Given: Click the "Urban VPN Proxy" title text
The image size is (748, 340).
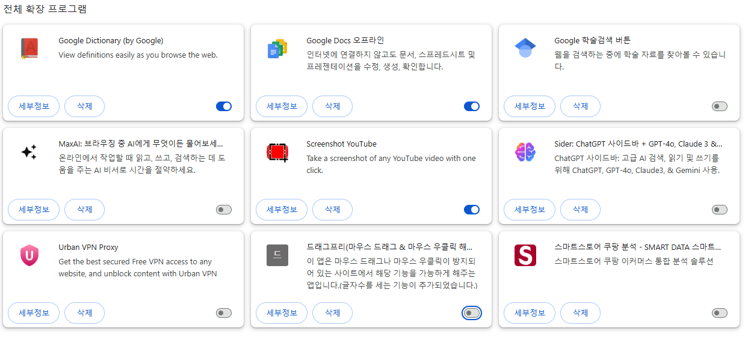Looking at the screenshot, I should point(88,247).
